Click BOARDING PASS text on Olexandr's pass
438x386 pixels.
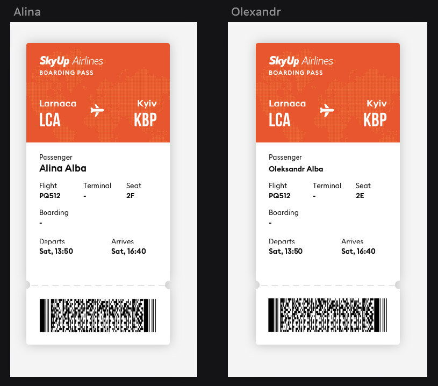coord(296,73)
